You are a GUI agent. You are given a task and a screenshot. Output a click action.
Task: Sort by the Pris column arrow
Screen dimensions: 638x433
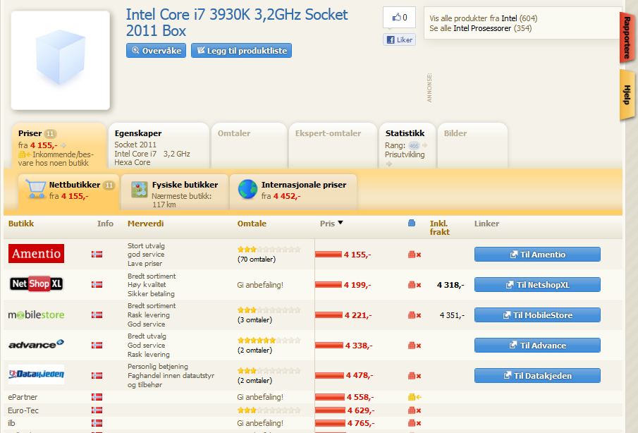[x=341, y=223]
